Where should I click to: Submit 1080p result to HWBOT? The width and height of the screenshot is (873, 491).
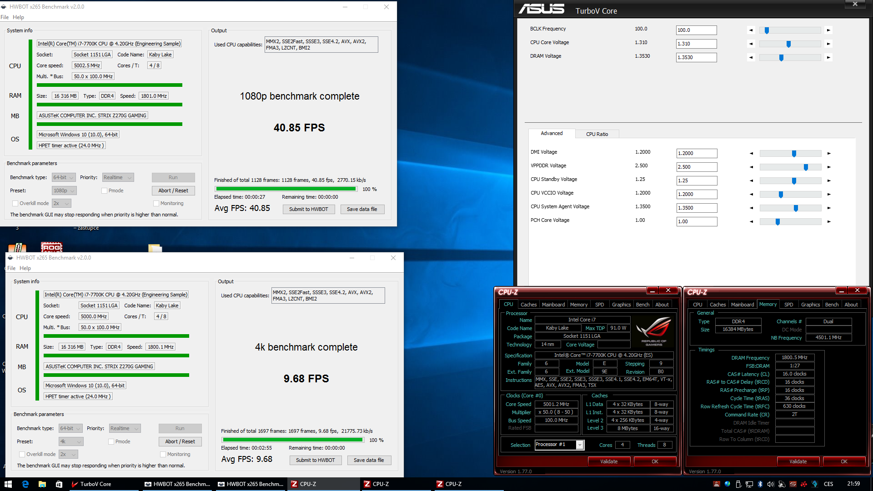309,210
